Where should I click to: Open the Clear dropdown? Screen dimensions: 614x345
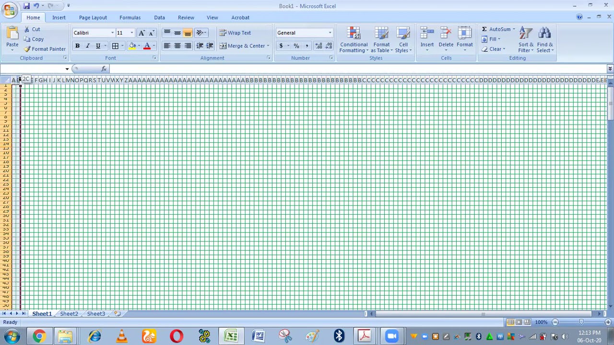click(493, 49)
